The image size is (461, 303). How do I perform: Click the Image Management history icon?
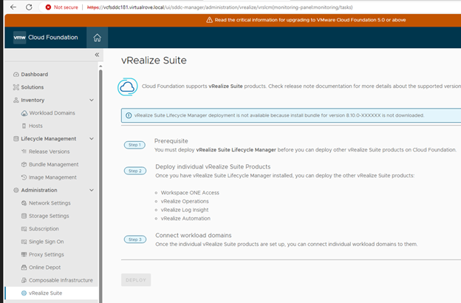(x=24, y=177)
